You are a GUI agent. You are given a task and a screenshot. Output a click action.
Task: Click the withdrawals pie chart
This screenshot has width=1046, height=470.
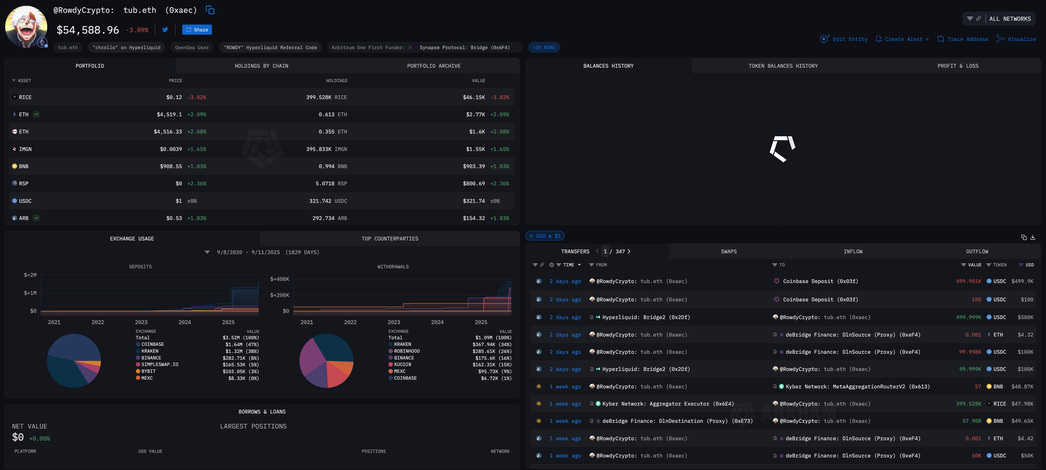click(327, 361)
